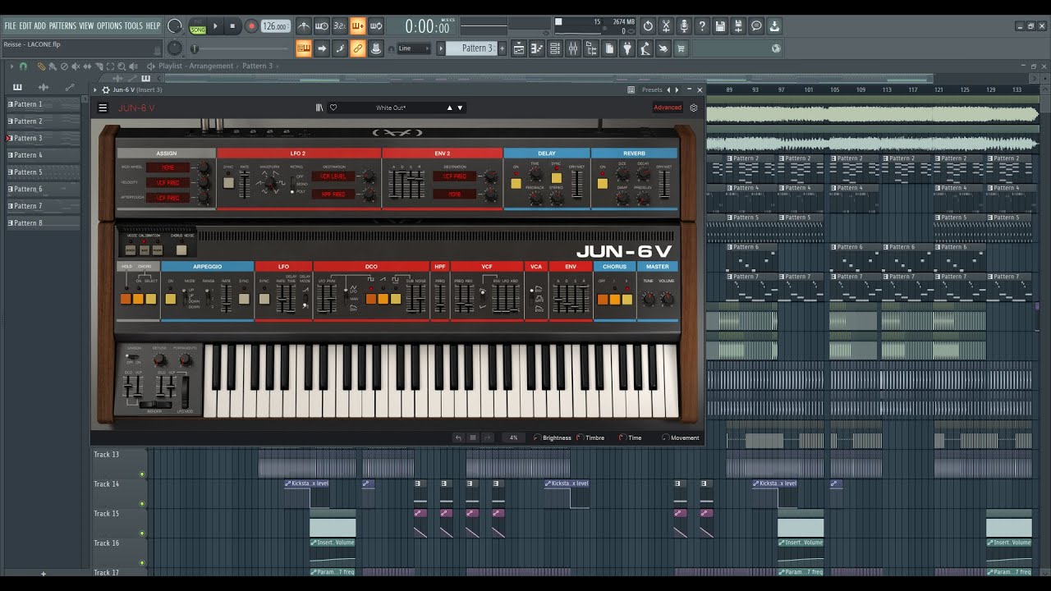Enable the loop recording icon
This screenshot has height=591, width=1051.
[376, 26]
